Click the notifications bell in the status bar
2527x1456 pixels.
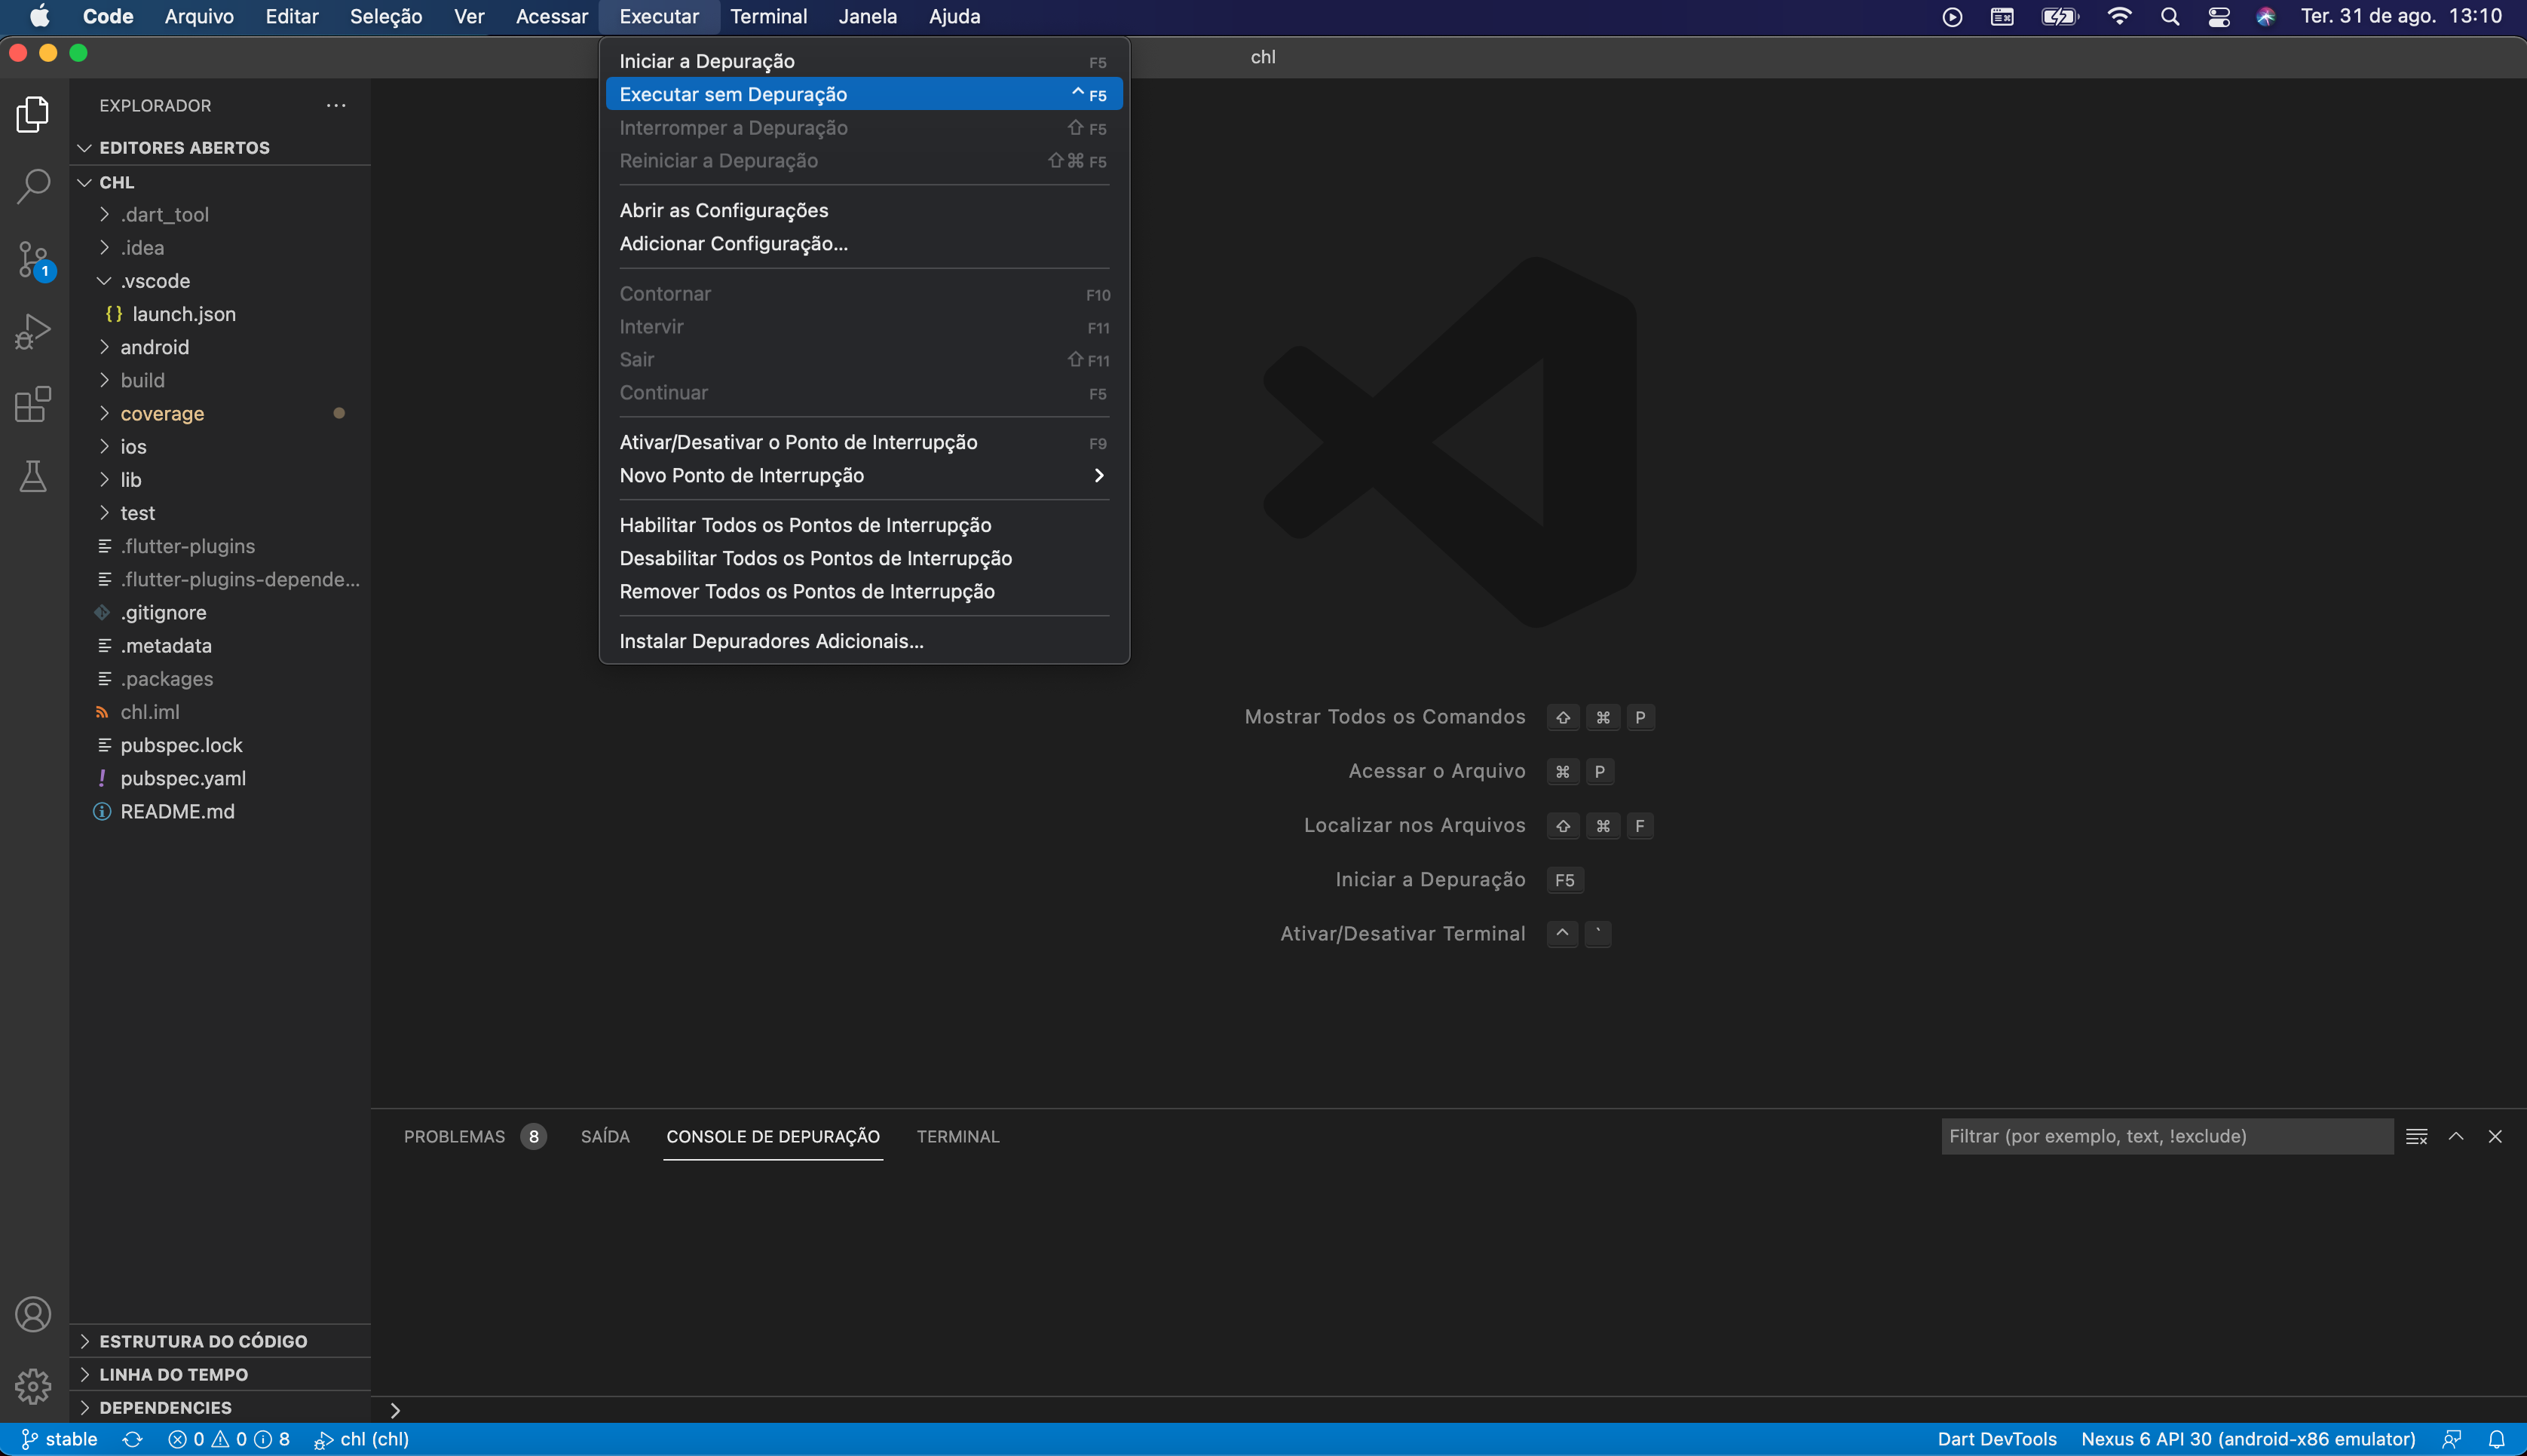pyautogui.click(x=2503, y=1439)
